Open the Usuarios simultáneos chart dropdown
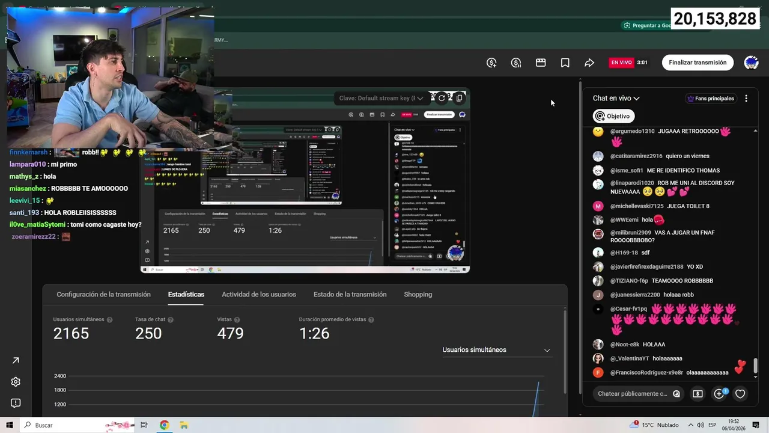Viewport: 769px width, 433px height. (x=496, y=350)
